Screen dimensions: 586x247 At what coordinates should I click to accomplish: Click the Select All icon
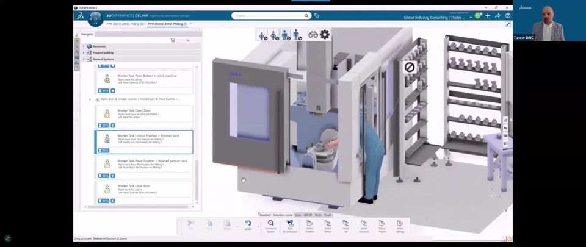point(345,225)
